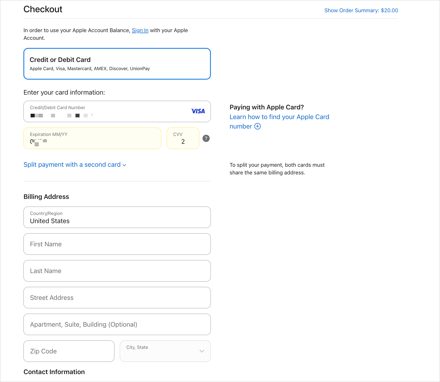Viewport: 440px width, 382px height.
Task: Click the Sign In link
Action: 140,30
